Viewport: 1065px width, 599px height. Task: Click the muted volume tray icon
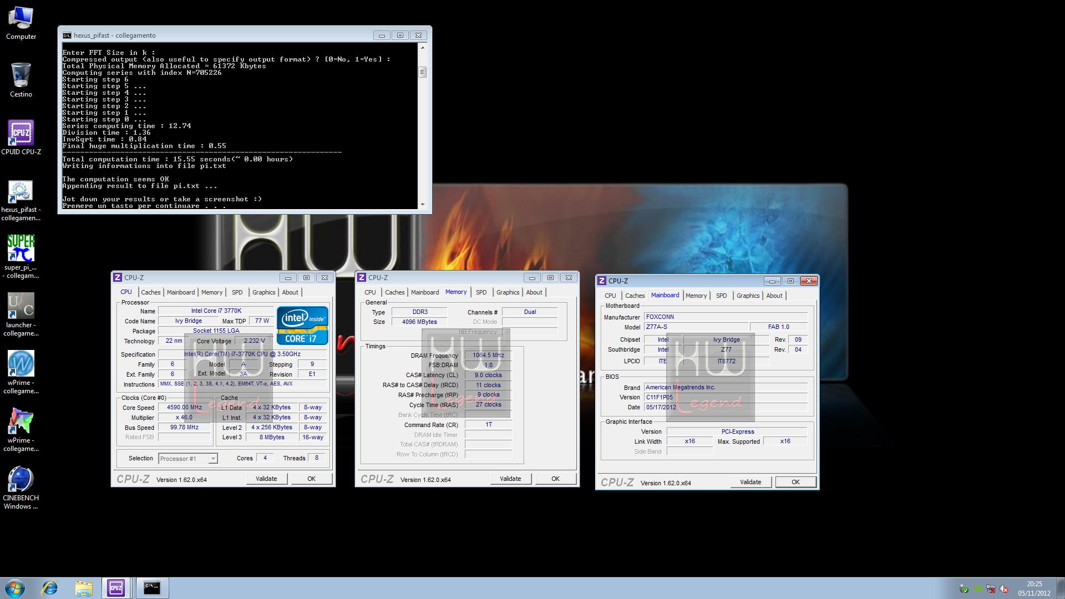point(1004,589)
